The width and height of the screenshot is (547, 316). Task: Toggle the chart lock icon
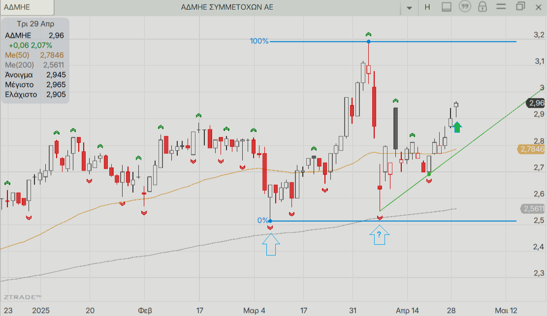[483, 6]
